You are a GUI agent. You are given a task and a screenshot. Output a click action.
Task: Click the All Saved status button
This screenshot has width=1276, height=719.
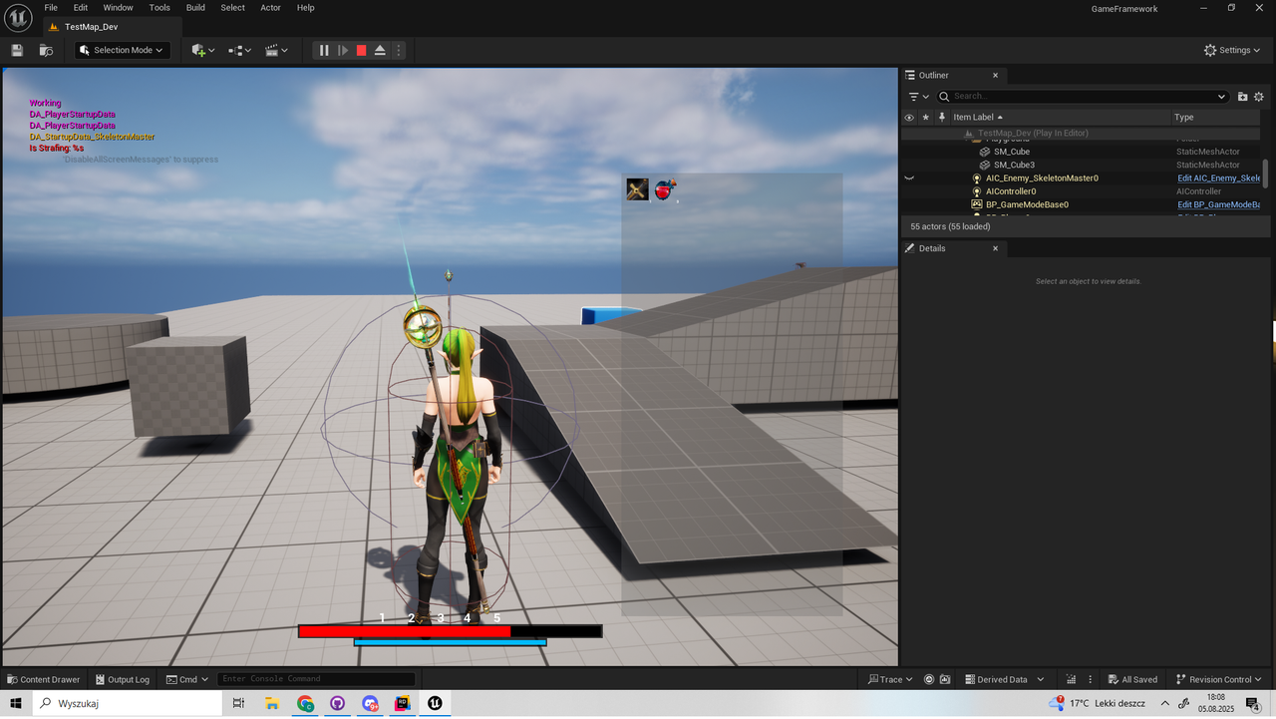[x=1132, y=679]
